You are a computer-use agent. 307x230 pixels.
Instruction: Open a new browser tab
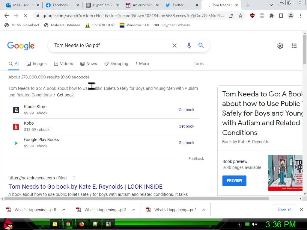248,5
